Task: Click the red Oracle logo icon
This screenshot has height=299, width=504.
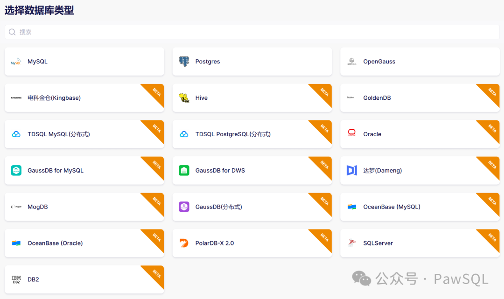Action: click(352, 133)
